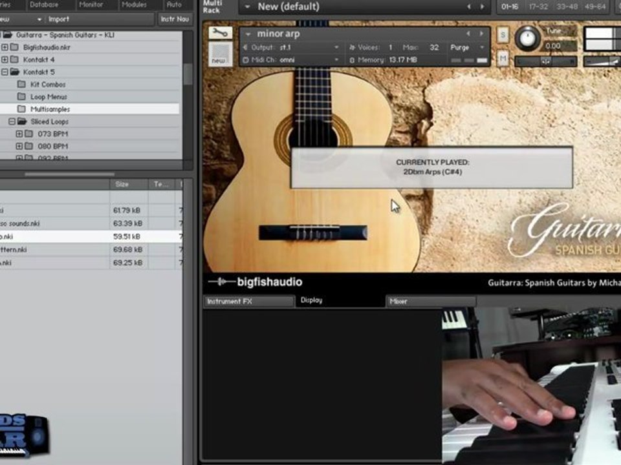Click the Currently Played display box

click(431, 168)
